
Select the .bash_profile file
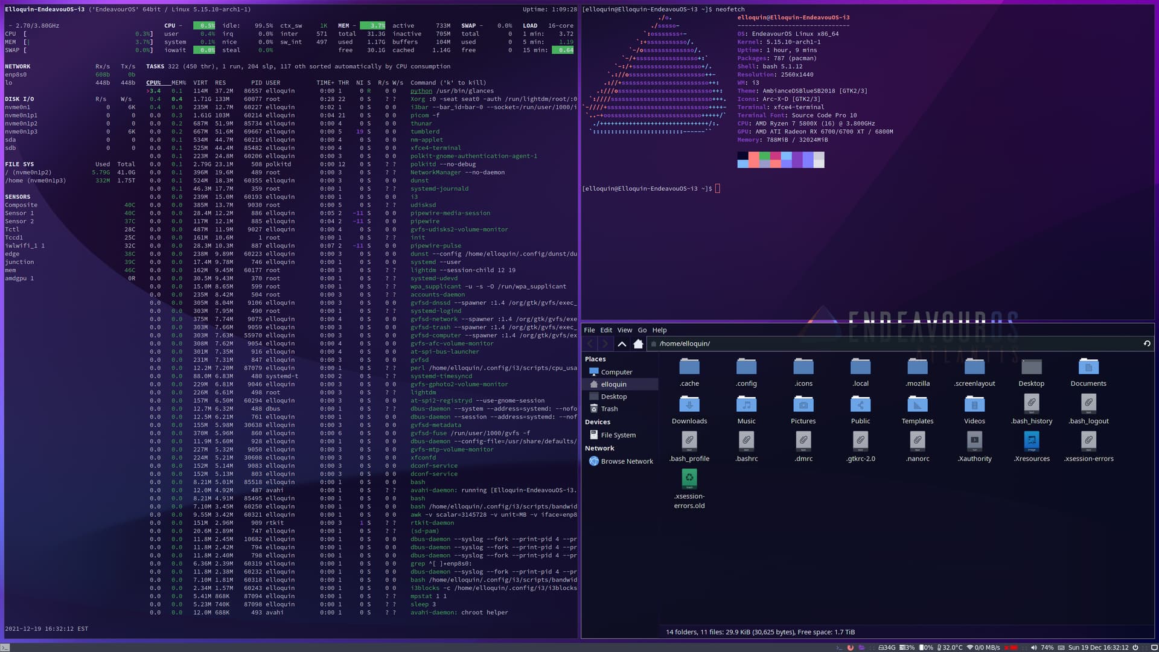689,447
